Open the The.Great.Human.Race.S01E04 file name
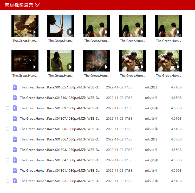Screen dimensions: 195x193 (60, 160)
